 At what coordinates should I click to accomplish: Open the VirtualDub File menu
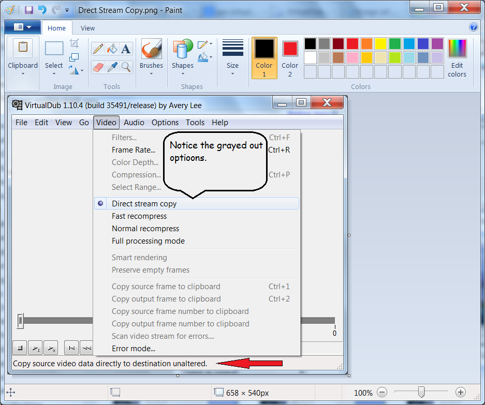21,123
